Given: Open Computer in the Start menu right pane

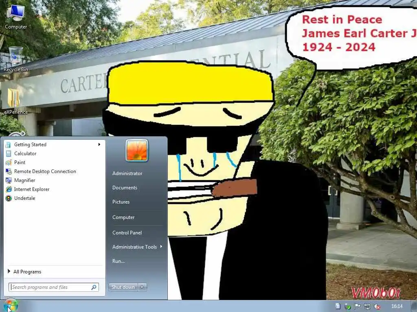Looking at the screenshot, I should 123,217.
